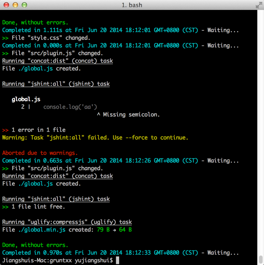Click the terminal cursor block after the prompt
The image size is (264, 265).
117,260
